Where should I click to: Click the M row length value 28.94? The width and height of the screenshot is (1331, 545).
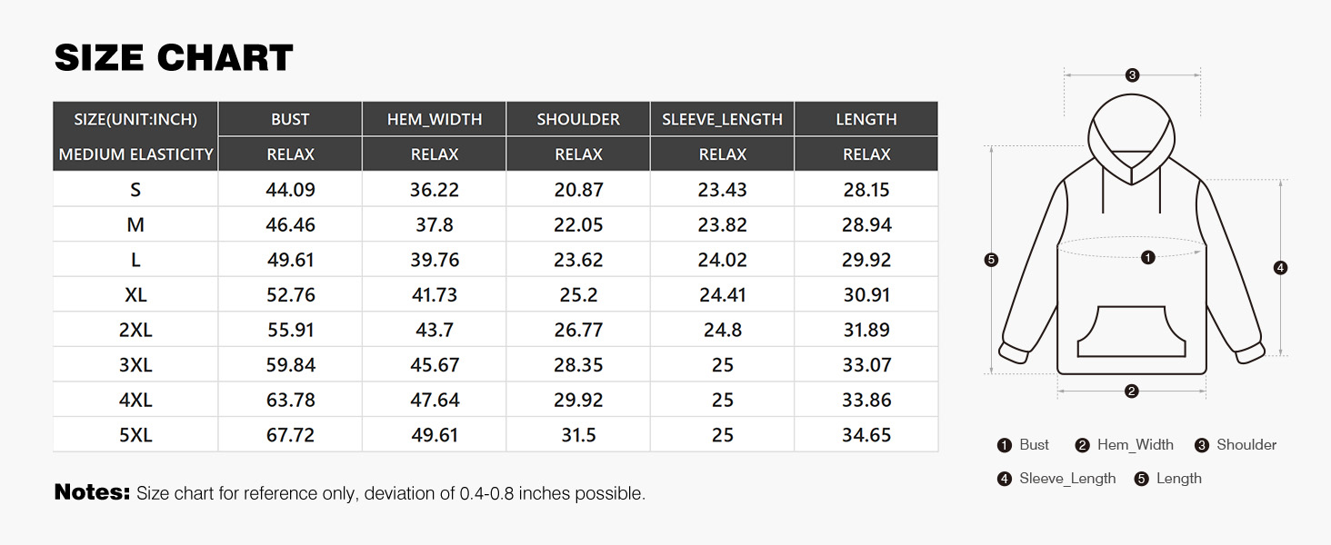coord(866,224)
